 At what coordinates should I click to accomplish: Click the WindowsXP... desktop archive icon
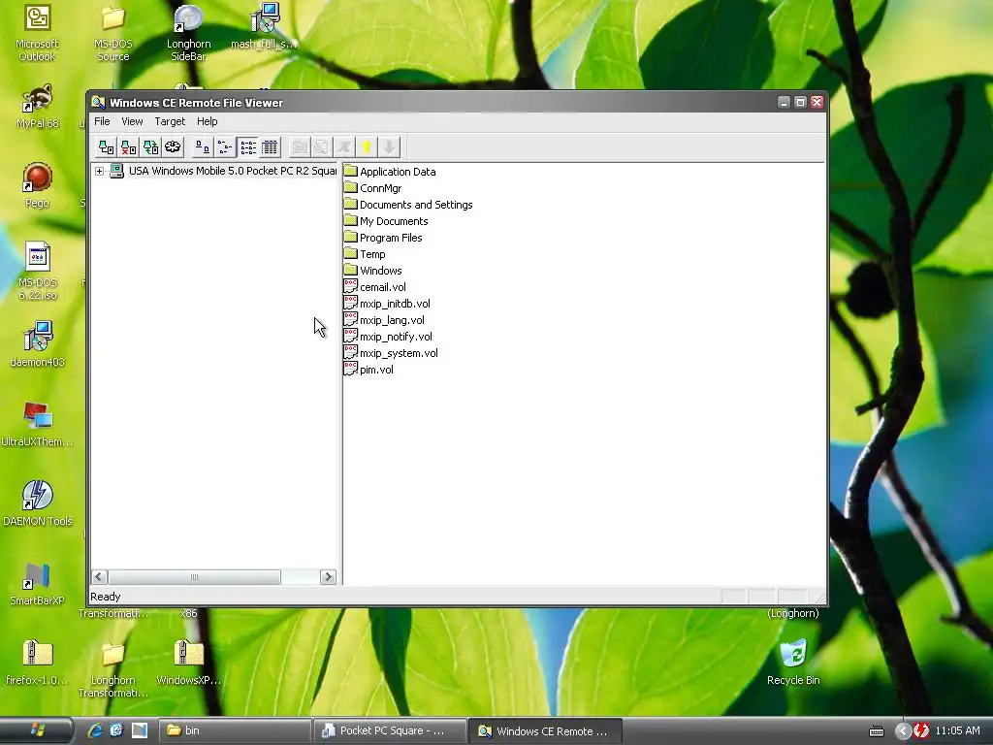(189, 663)
